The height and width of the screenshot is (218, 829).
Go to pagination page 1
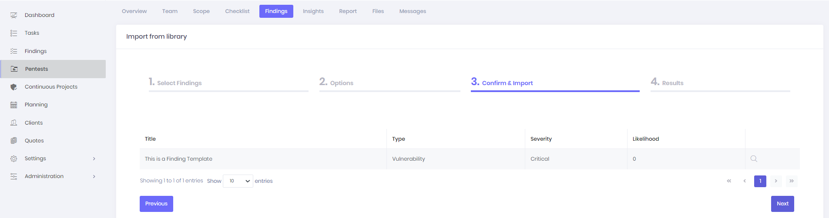[x=760, y=181]
